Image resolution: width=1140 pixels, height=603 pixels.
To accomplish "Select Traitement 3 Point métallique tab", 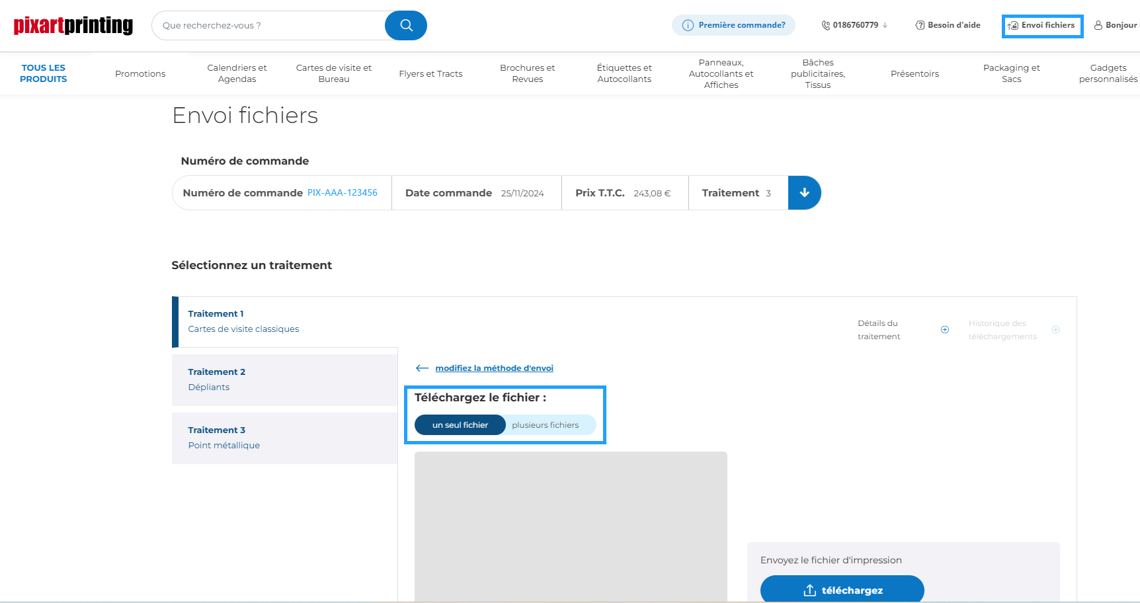I will 284,438.
